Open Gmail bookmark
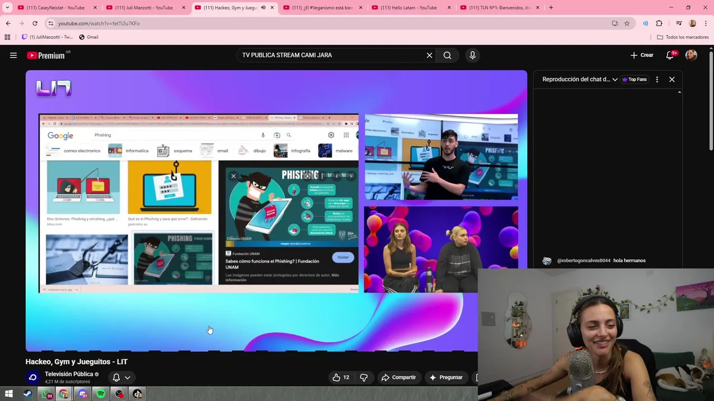714x401 pixels. point(89,37)
